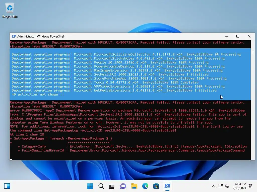Viewport: 257px width, 192px height.
Task: Open the notification center bell icon
Action: click(250, 186)
